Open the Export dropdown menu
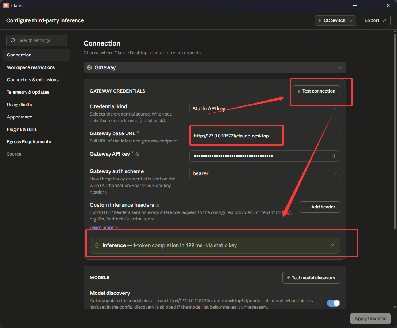This screenshot has height=328, width=397. 375,20
